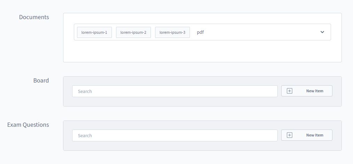Image resolution: width=353 pixels, height=164 pixels.
Task: Expand the Documents dropdown chevron
Action: point(322,32)
